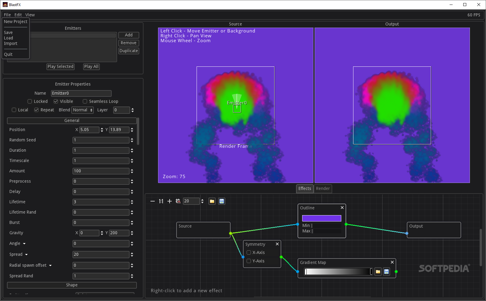Enable the Seamless Loop checkbox
Viewport: 486px width, 301px height.
click(x=85, y=101)
